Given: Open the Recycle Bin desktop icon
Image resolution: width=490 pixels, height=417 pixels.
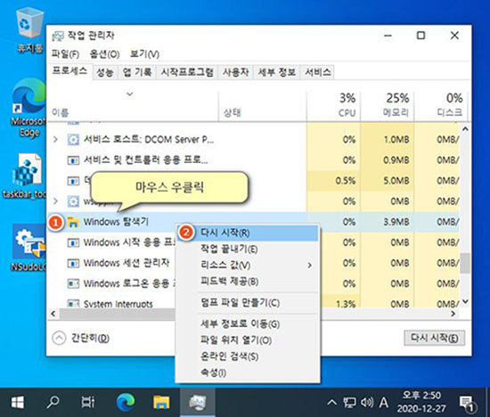Looking at the screenshot, I should click(x=29, y=29).
